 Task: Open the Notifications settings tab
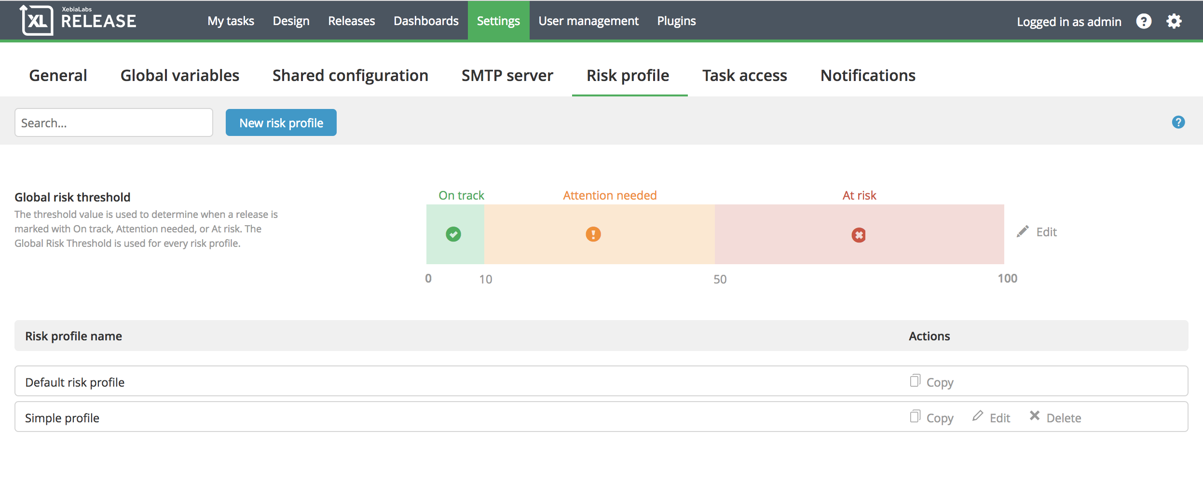tap(868, 75)
